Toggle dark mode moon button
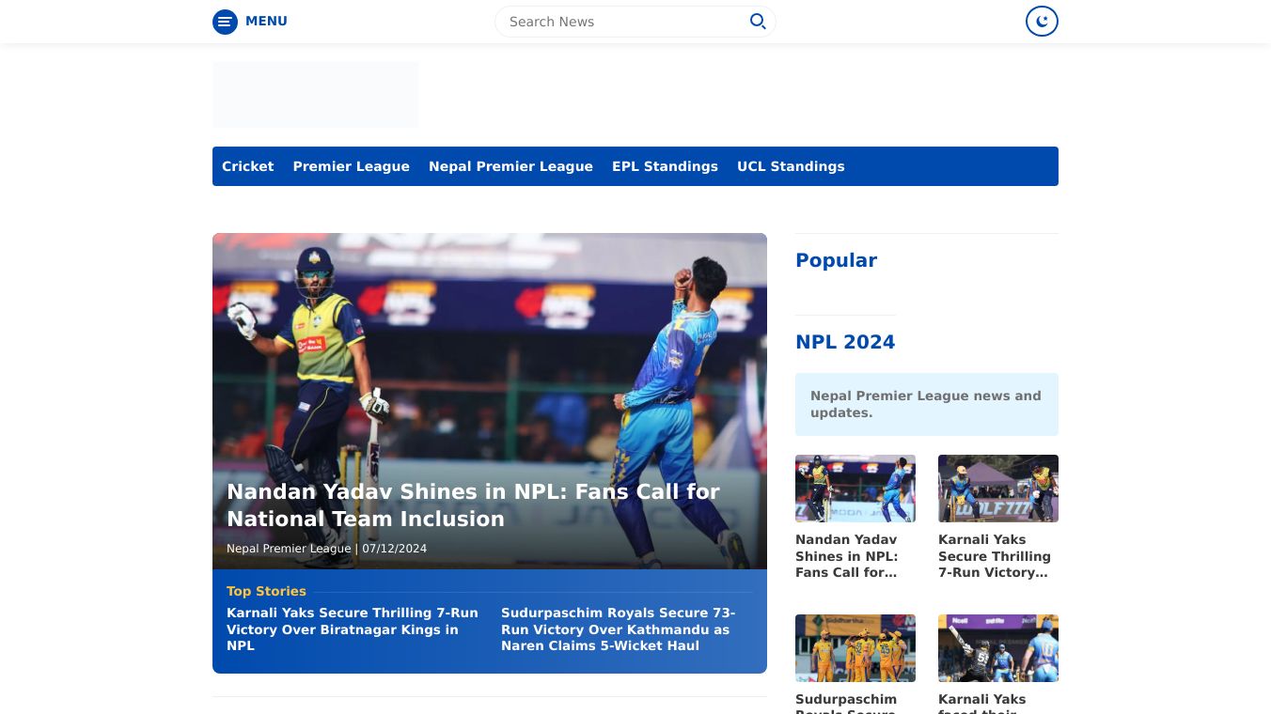 (1042, 22)
